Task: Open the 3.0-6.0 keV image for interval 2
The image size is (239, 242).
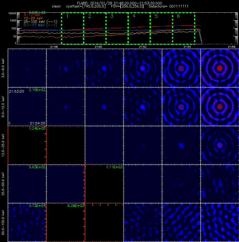Action: [x=66, y=68]
